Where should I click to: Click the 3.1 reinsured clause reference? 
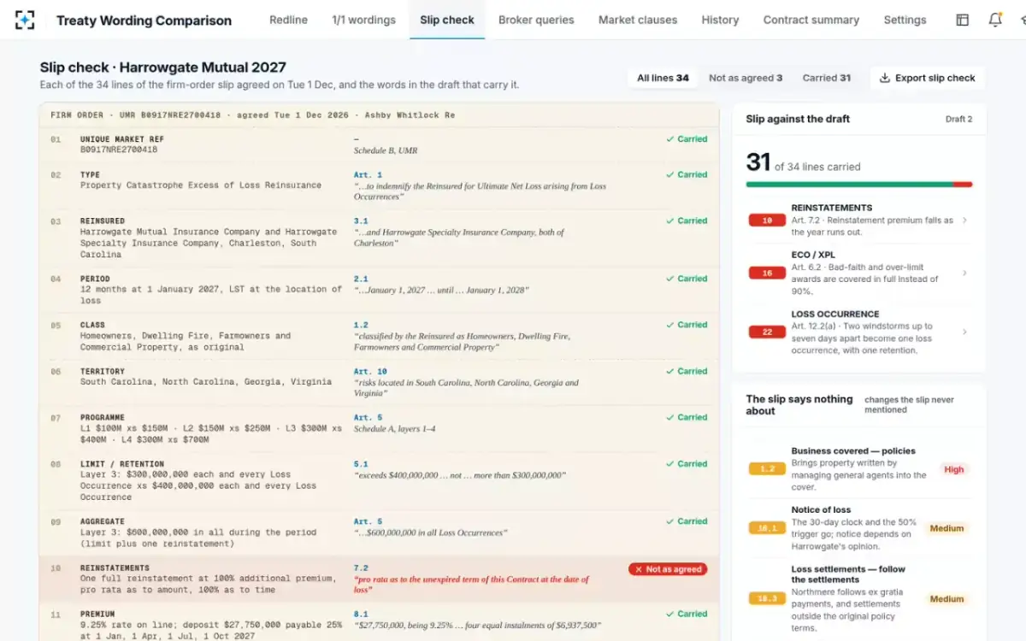(361, 221)
